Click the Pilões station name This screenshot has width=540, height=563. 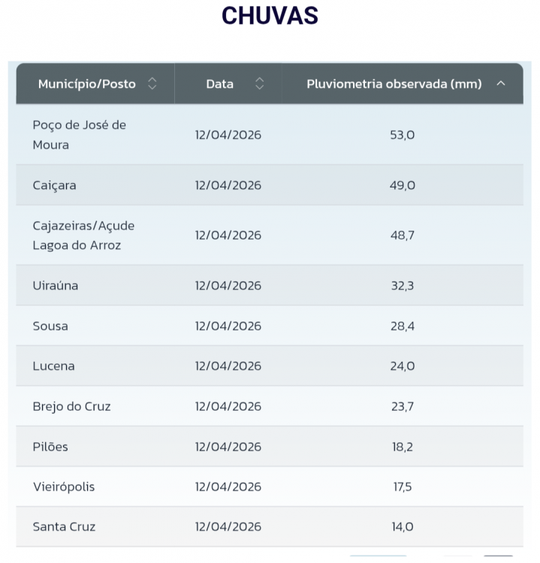tap(50, 447)
